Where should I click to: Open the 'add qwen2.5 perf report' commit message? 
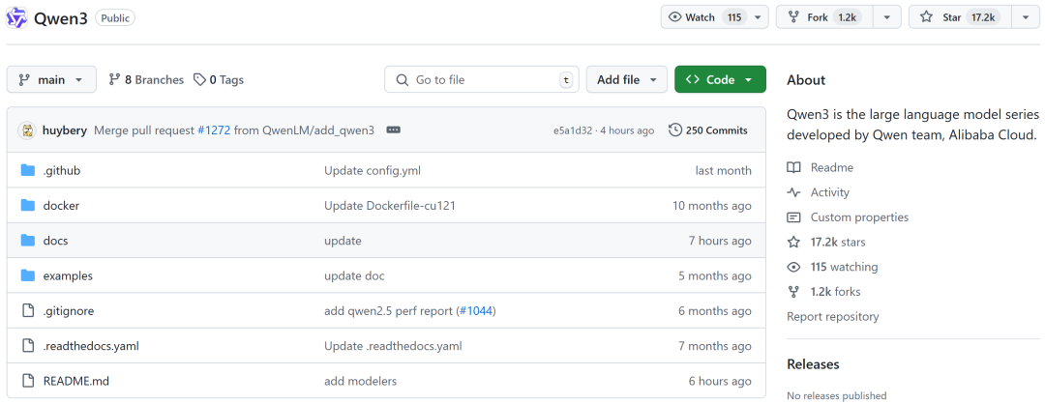[388, 311]
